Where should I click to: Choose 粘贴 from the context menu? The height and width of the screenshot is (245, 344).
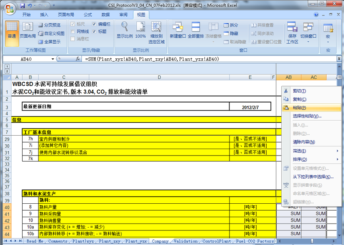(x=299, y=108)
